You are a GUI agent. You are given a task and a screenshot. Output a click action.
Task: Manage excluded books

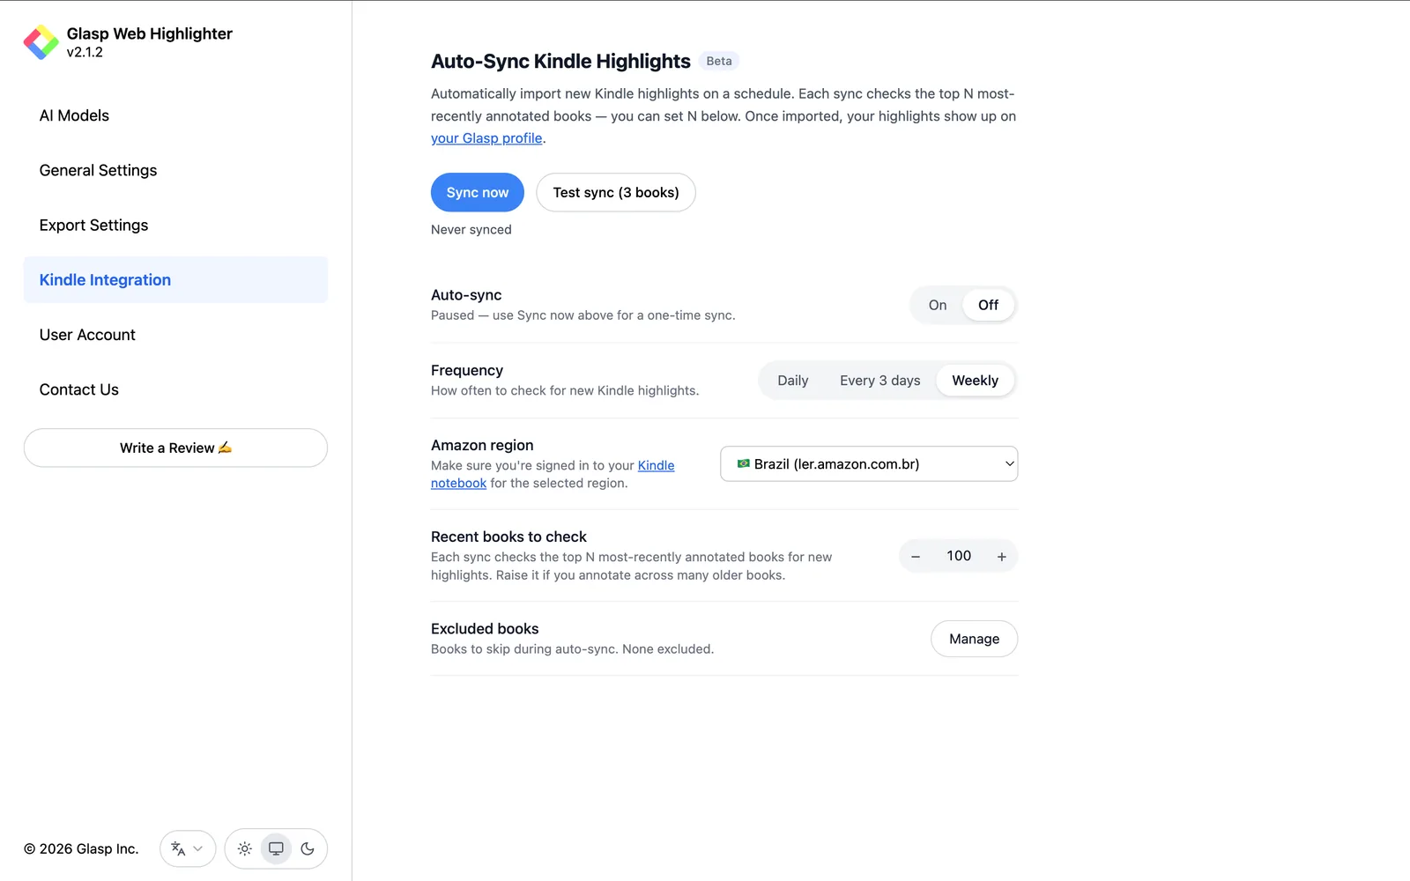click(974, 639)
